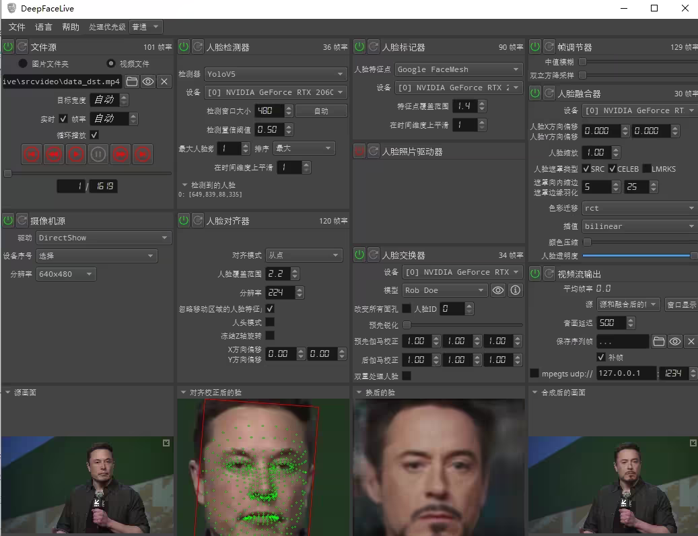Image resolution: width=698 pixels, height=536 pixels.
Task: Jump to the last video frame
Action: 143,154
